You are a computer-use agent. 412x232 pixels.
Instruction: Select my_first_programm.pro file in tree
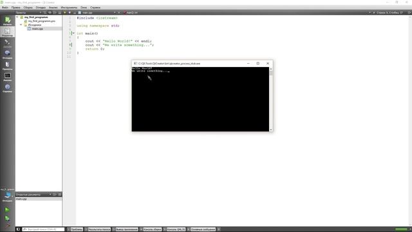tap(41, 21)
